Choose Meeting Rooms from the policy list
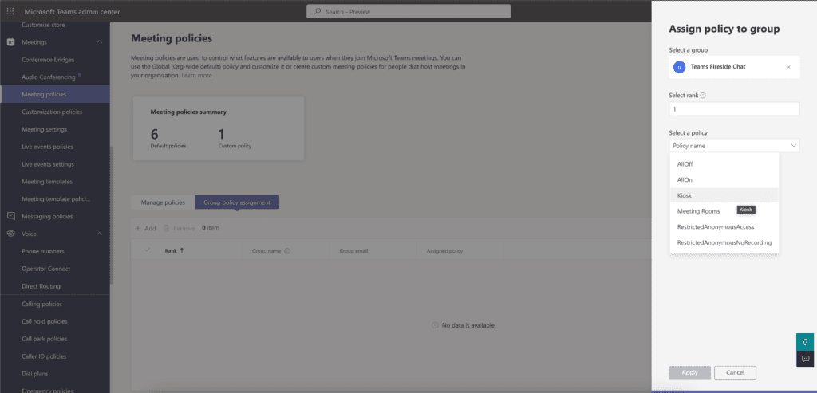 click(724, 211)
